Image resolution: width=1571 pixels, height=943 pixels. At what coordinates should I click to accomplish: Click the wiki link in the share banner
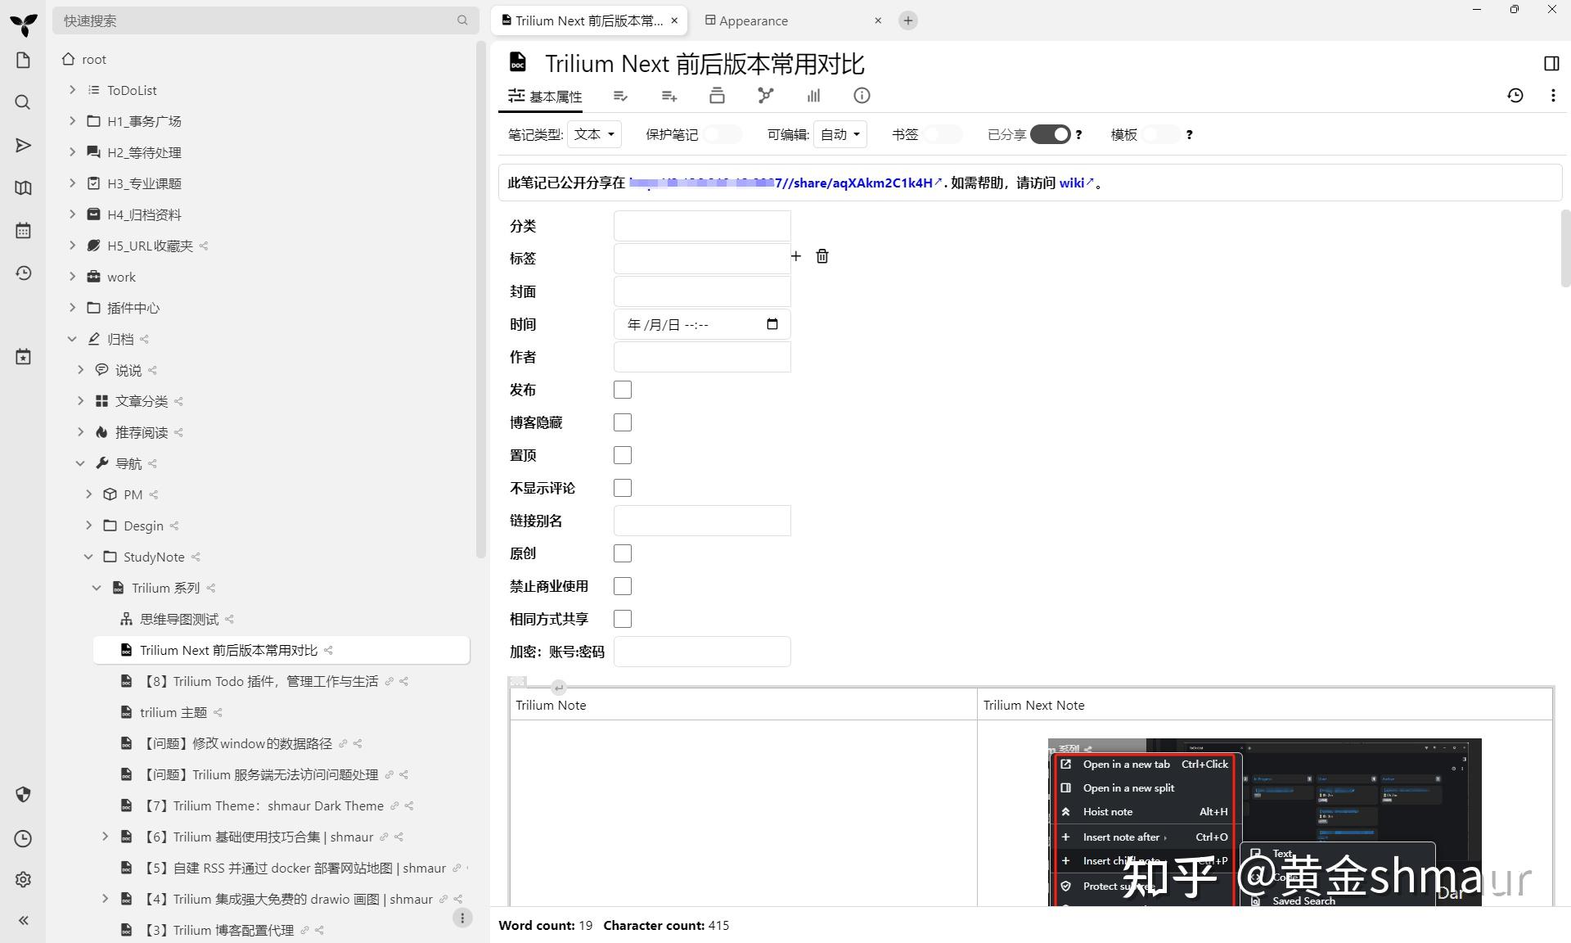[1073, 183]
